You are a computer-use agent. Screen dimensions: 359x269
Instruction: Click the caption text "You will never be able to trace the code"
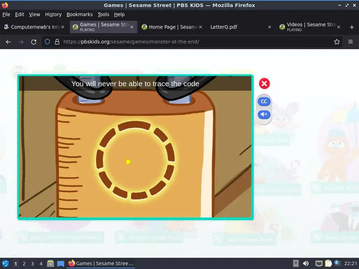[135, 84]
